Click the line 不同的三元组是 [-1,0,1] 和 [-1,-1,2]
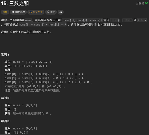 [35, 86]
